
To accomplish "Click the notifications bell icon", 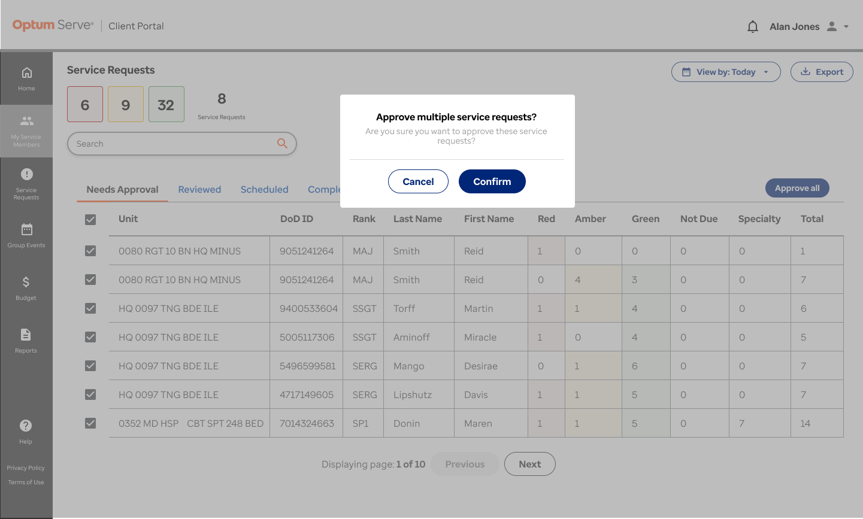I will 753,26.
